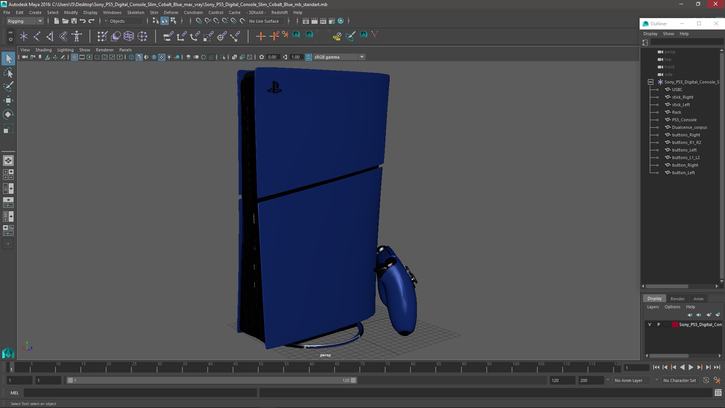Click the New Scene icon
Viewport: 725px width, 408px height.
coord(56,21)
